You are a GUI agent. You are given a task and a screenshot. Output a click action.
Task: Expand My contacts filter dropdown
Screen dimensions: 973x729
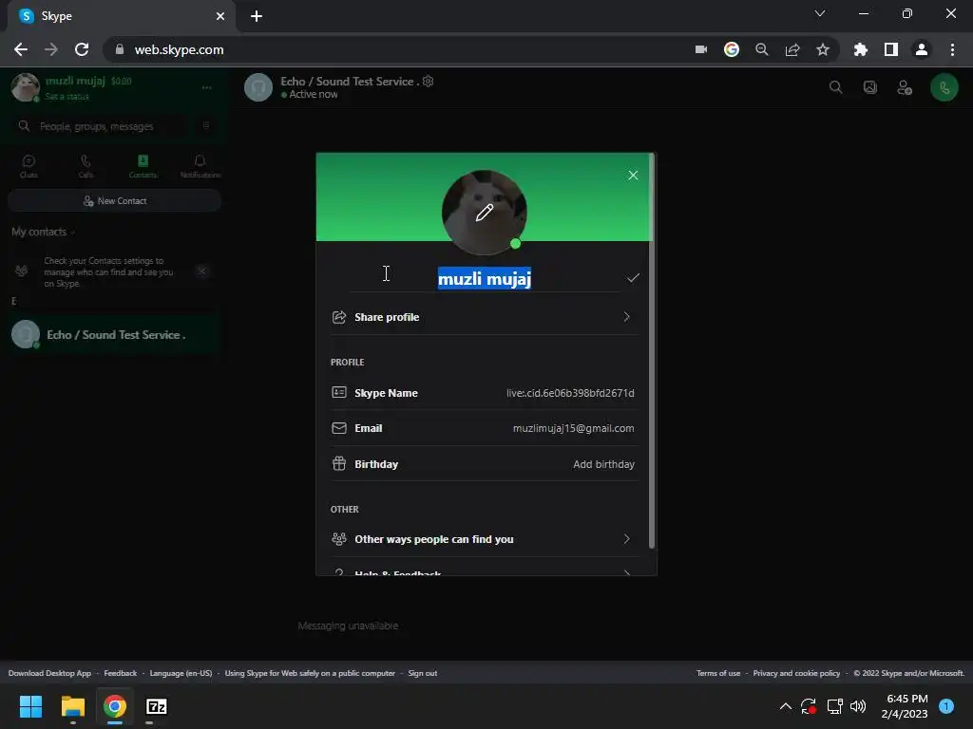click(42, 232)
